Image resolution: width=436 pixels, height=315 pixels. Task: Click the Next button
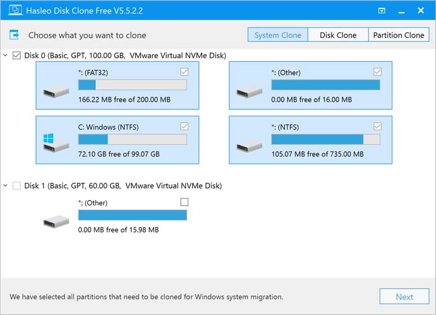tap(404, 296)
